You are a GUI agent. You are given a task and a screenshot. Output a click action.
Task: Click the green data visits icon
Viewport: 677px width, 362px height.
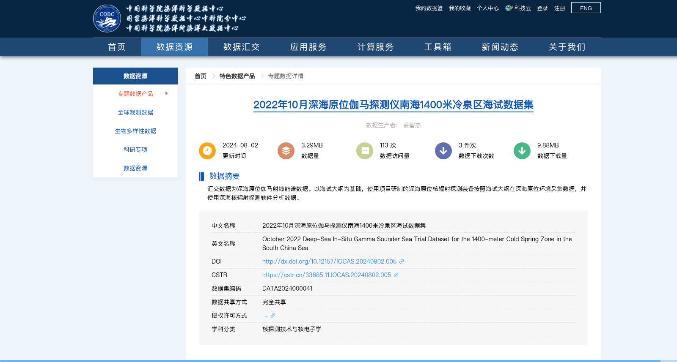tap(365, 151)
